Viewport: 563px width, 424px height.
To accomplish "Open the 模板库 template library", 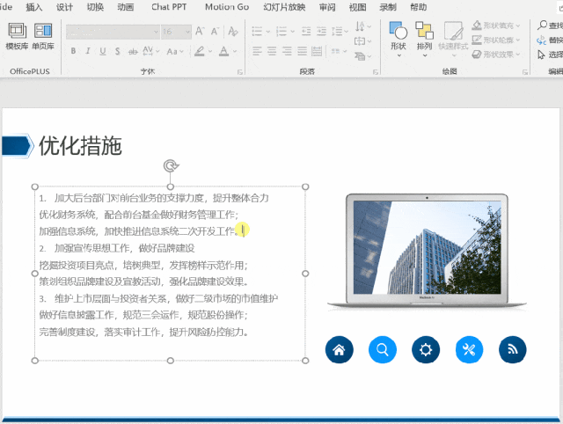I will click(x=17, y=36).
